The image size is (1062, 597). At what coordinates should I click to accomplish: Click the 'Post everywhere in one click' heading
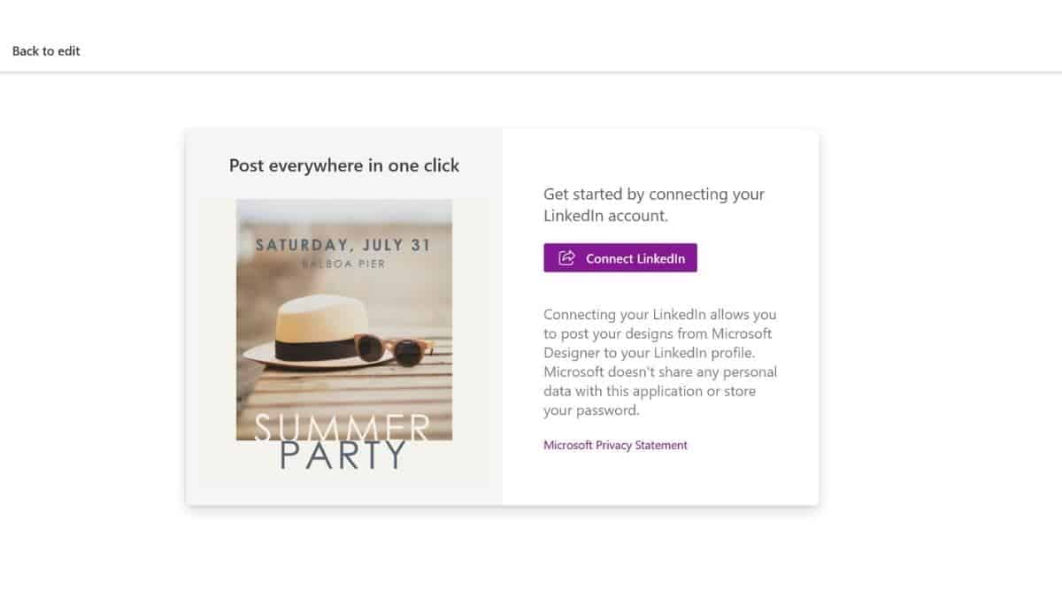pos(344,165)
